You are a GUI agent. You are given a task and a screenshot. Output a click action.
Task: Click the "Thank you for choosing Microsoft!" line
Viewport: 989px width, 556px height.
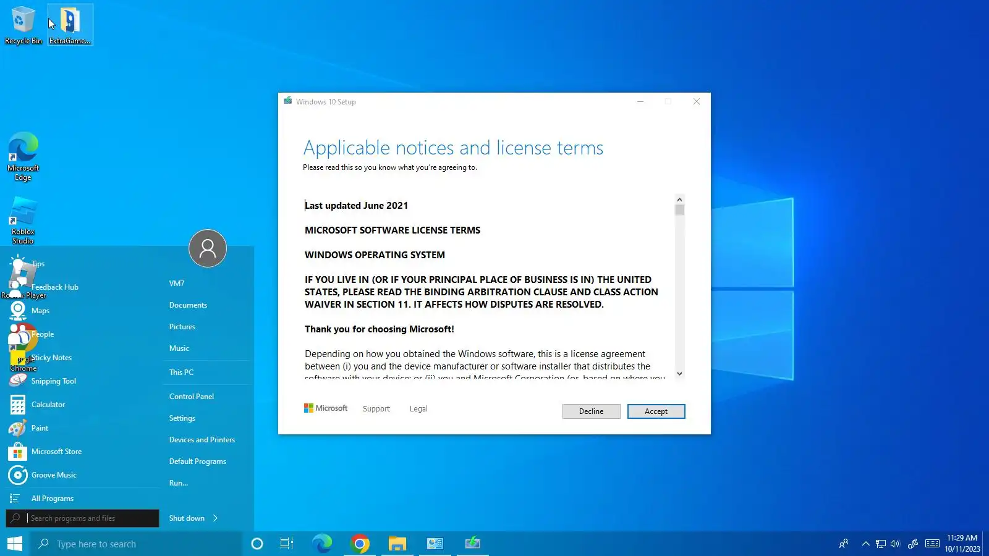tap(380, 329)
